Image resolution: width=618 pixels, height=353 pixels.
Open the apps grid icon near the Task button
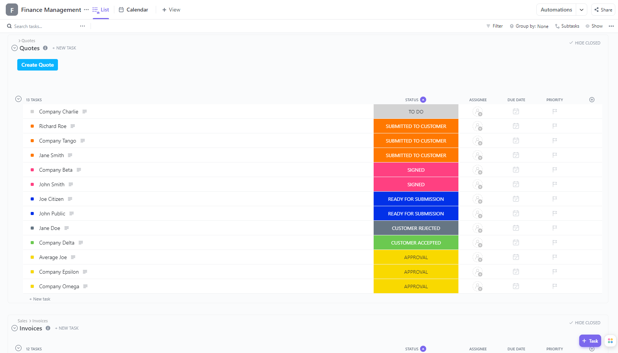pyautogui.click(x=610, y=341)
